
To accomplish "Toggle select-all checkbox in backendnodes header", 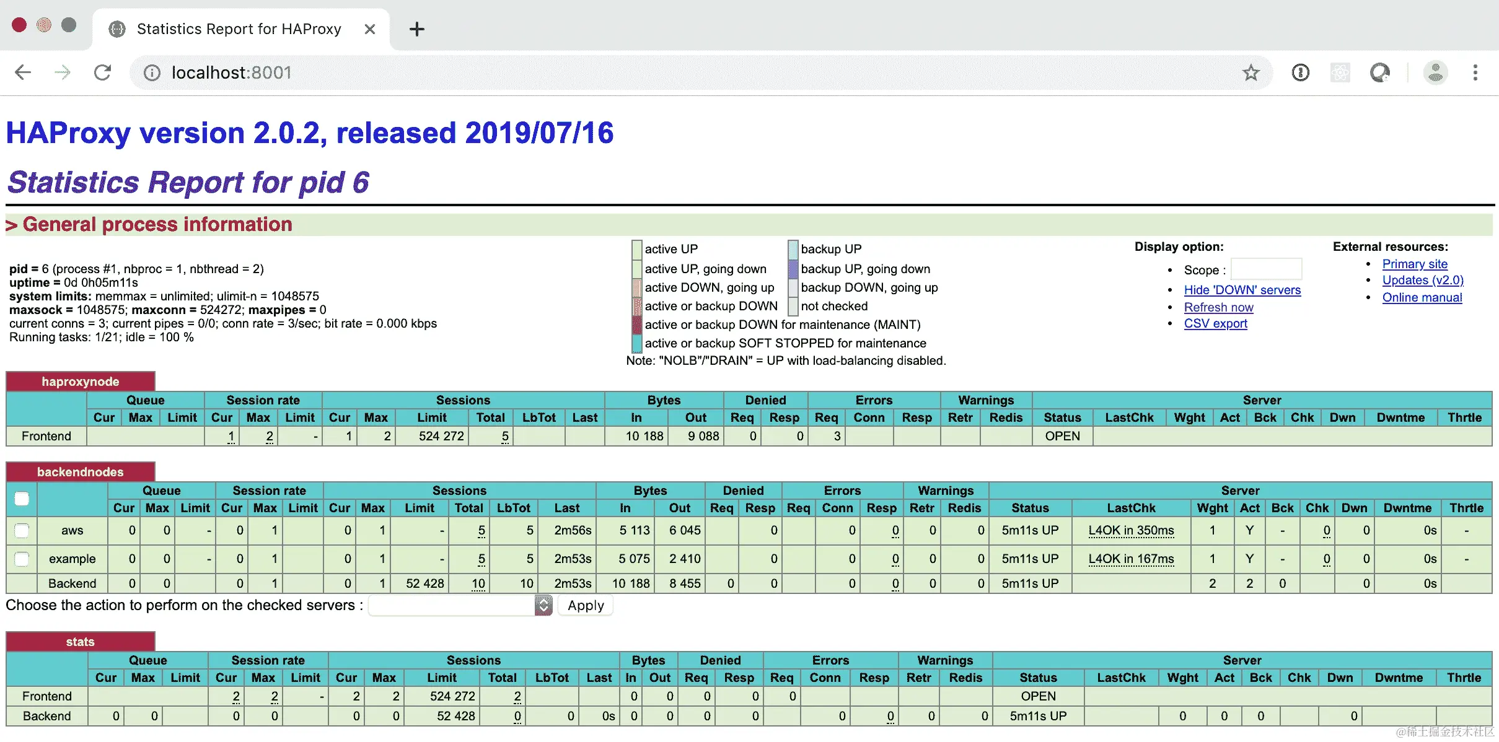I will 22,499.
